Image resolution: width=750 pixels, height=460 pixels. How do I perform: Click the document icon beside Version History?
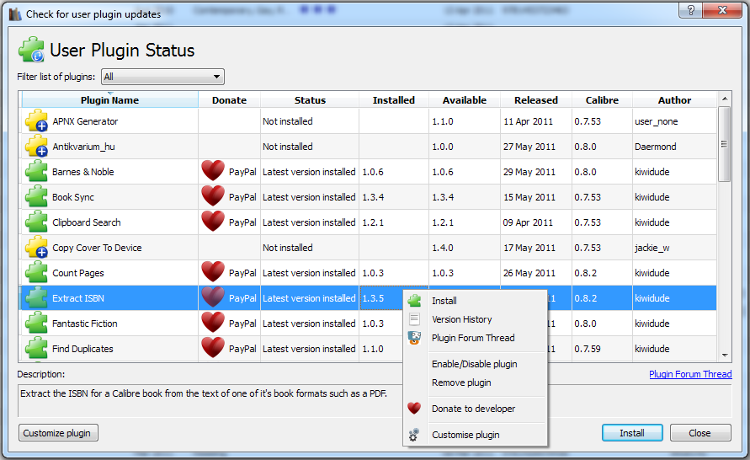coord(414,319)
